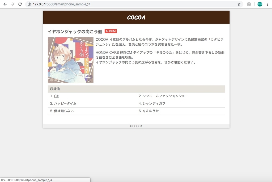The height and width of the screenshot is (182, 272).
Task: Click the red ALBUM badge
Action: (111, 31)
